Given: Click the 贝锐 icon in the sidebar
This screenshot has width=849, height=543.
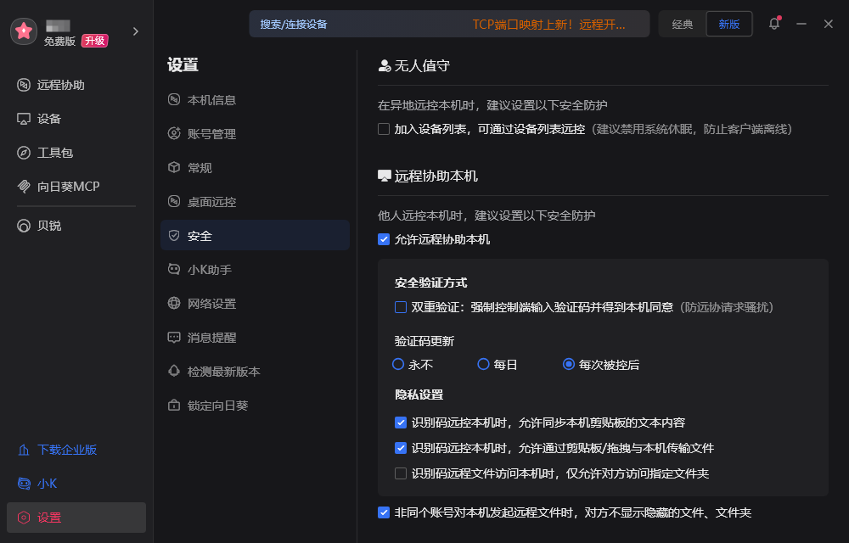Looking at the screenshot, I should click(23, 226).
